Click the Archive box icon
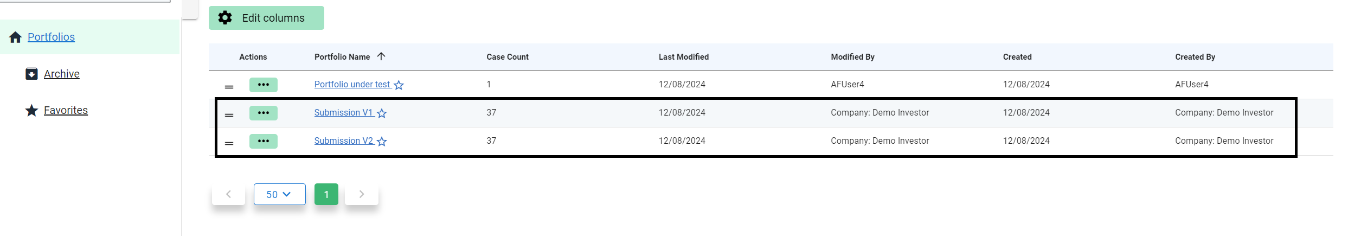 pyautogui.click(x=32, y=74)
